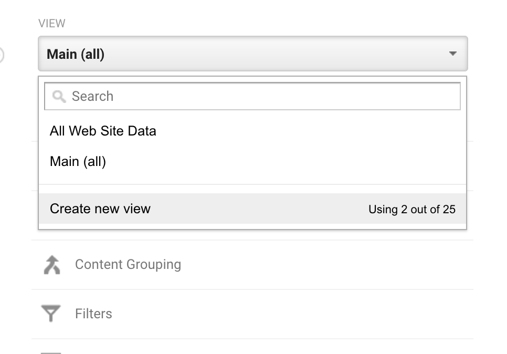The height and width of the screenshot is (354, 507).
Task: Click the Search placeholder text
Action: 92,97
